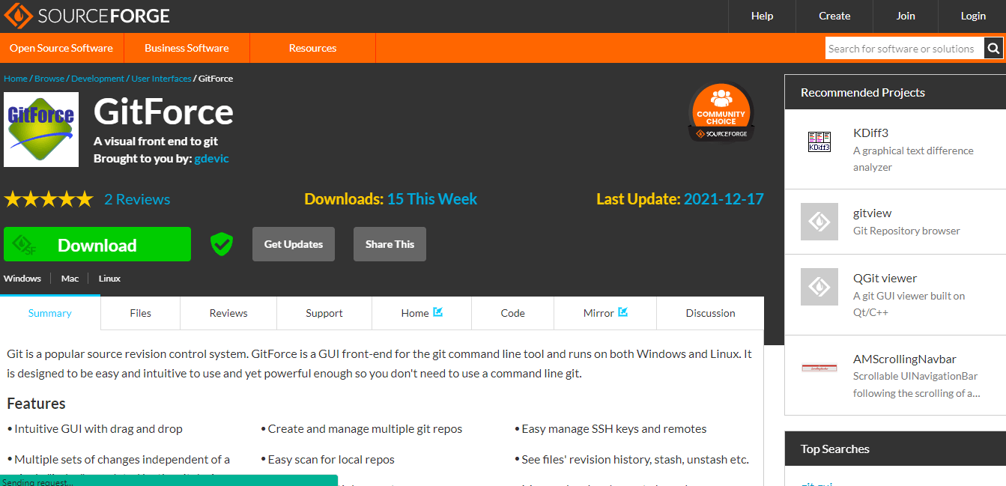The height and width of the screenshot is (486, 1006).
Task: Click the five-star rating icons
Action: 49,199
